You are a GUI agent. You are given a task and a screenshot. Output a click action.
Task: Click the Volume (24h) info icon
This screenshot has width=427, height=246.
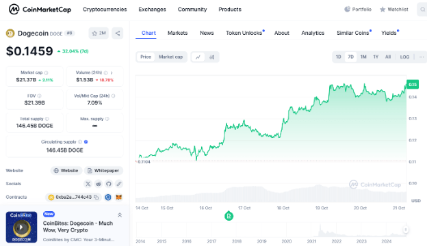point(105,72)
